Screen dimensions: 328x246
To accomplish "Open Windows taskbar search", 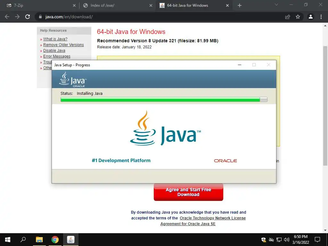I will coord(23,240).
